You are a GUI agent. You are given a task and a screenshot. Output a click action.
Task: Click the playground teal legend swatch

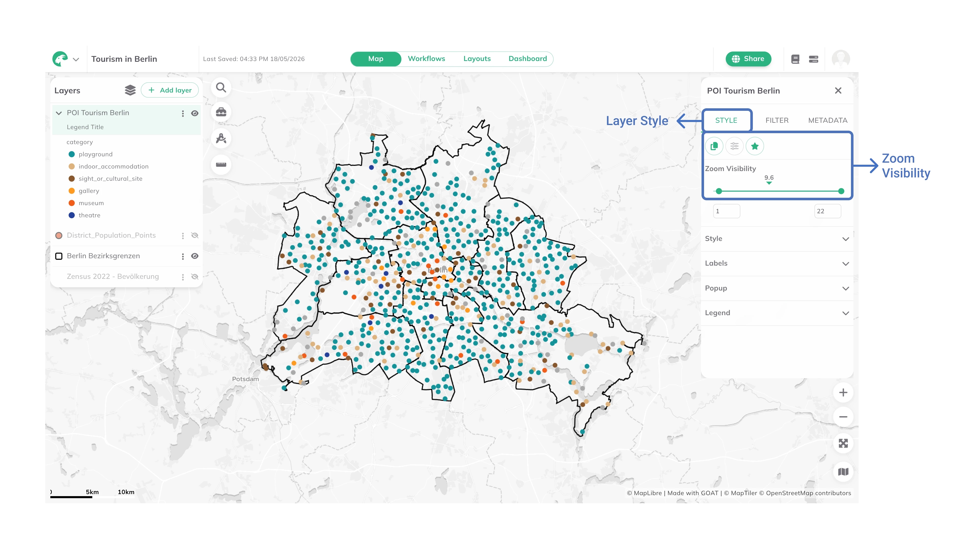click(x=72, y=154)
